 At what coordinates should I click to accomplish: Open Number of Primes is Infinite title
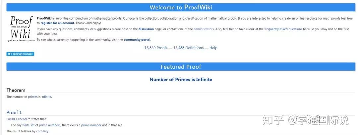(x=181, y=80)
